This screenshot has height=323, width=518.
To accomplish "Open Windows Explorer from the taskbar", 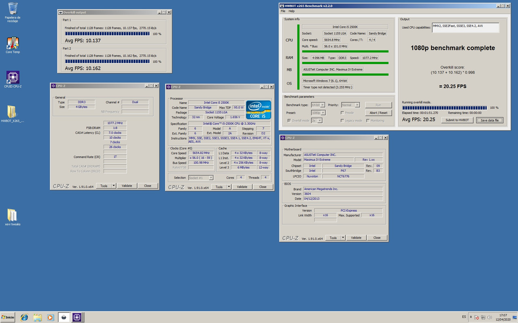I will click(38, 317).
